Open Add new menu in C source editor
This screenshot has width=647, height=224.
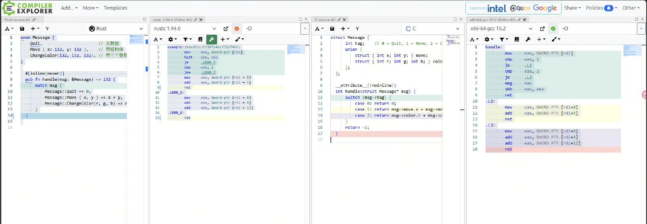345,29
